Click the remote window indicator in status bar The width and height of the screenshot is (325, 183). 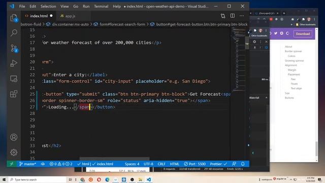pos(12,164)
